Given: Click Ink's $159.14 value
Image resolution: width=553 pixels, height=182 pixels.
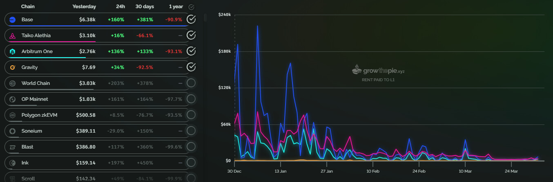Looking at the screenshot, I should pyautogui.click(x=86, y=163).
